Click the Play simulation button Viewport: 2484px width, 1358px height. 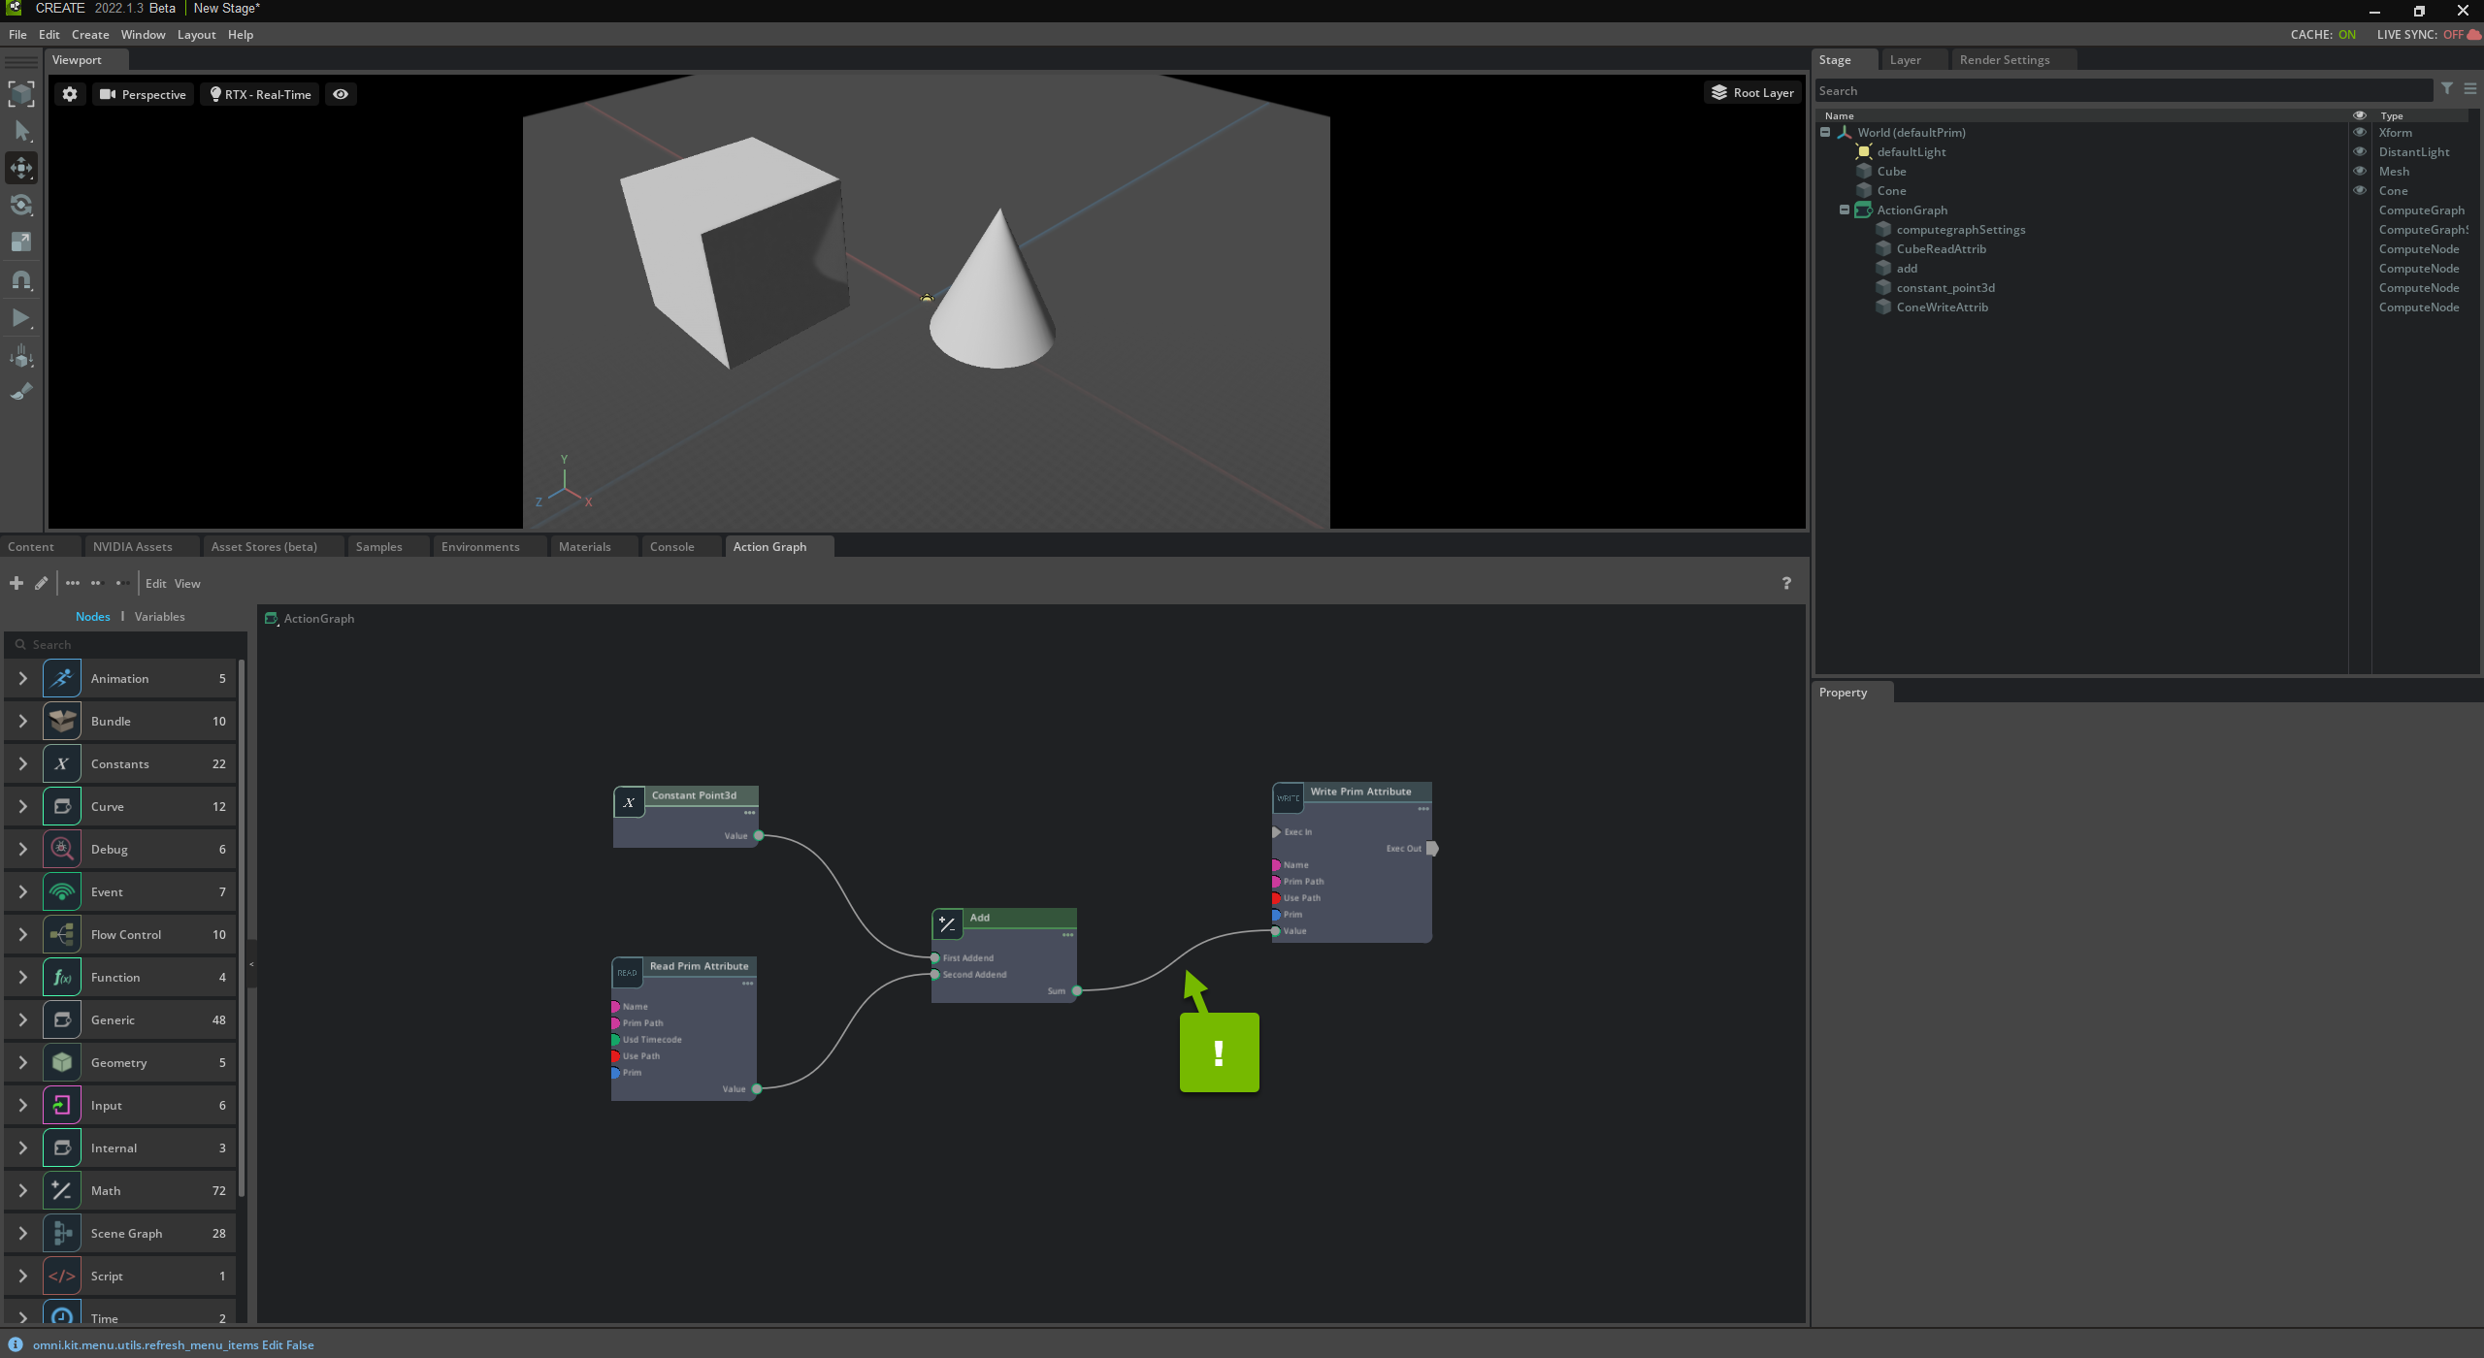pyautogui.click(x=21, y=317)
